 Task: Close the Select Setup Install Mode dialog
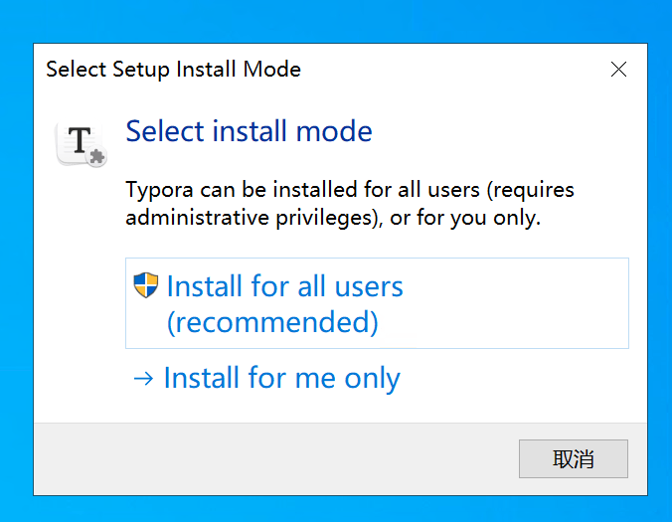(x=618, y=69)
